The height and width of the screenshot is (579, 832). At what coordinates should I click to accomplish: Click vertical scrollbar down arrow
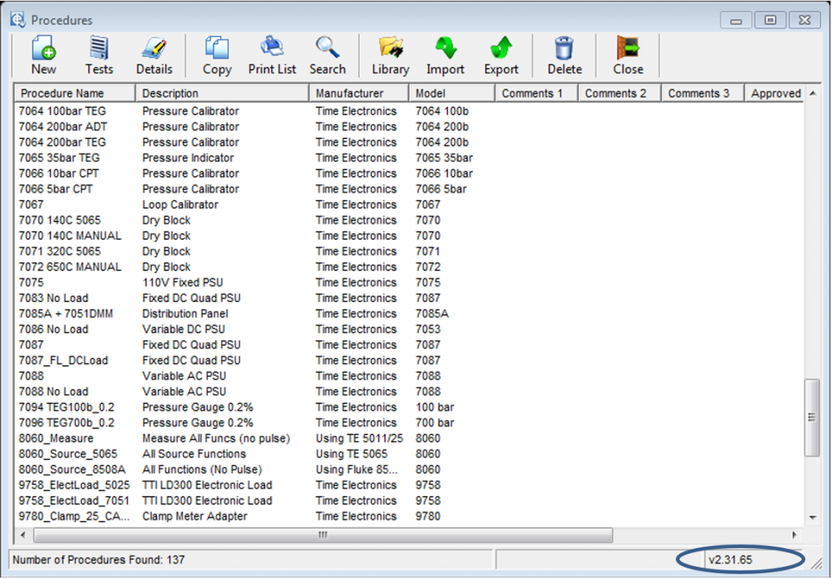(812, 517)
